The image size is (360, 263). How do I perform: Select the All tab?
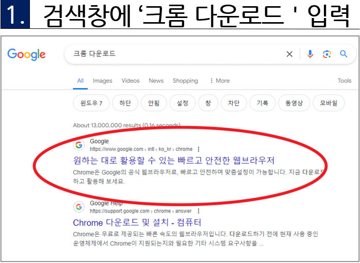80,81
